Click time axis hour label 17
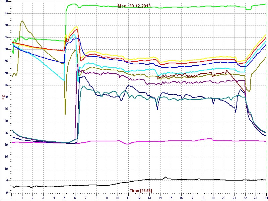The width and height of the screenshot is (268, 201). [x=192, y=197]
